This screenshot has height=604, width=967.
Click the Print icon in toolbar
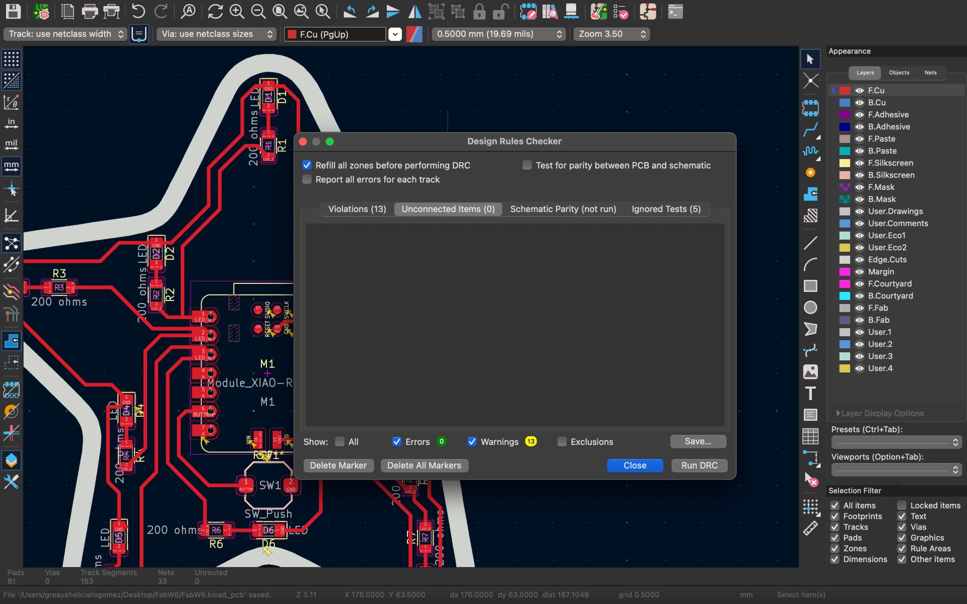click(90, 11)
